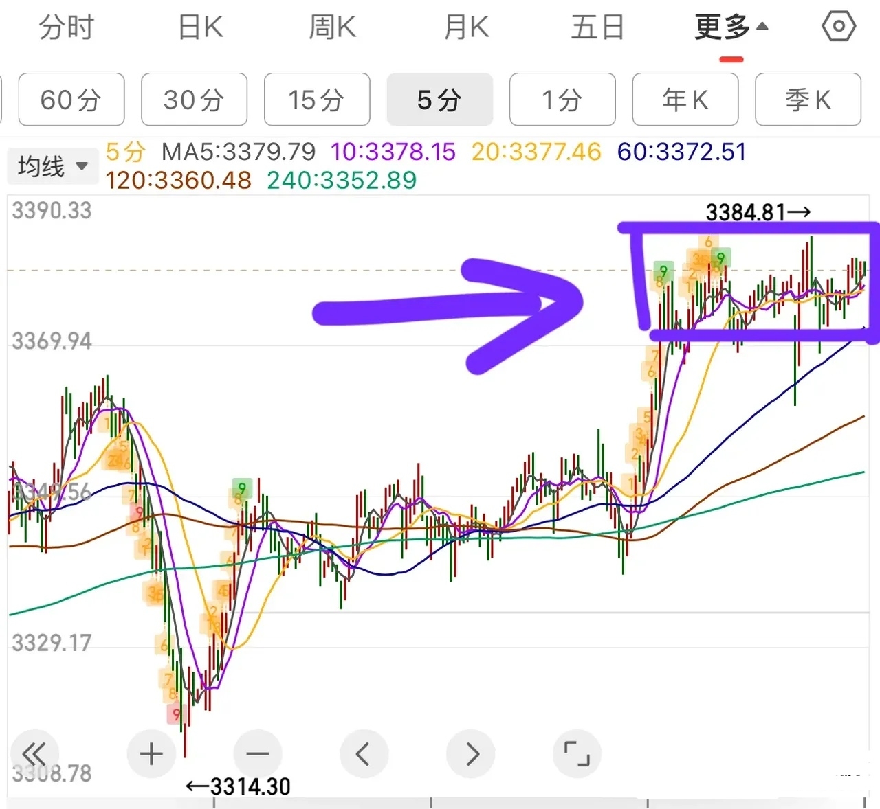
Task: Click the 60:3372.51 moving average value
Action: (681, 152)
